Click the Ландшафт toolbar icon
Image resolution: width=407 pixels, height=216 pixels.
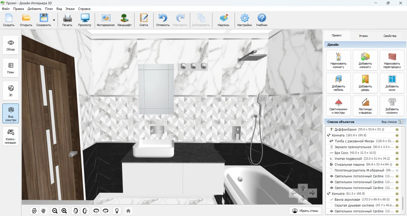[124, 20]
